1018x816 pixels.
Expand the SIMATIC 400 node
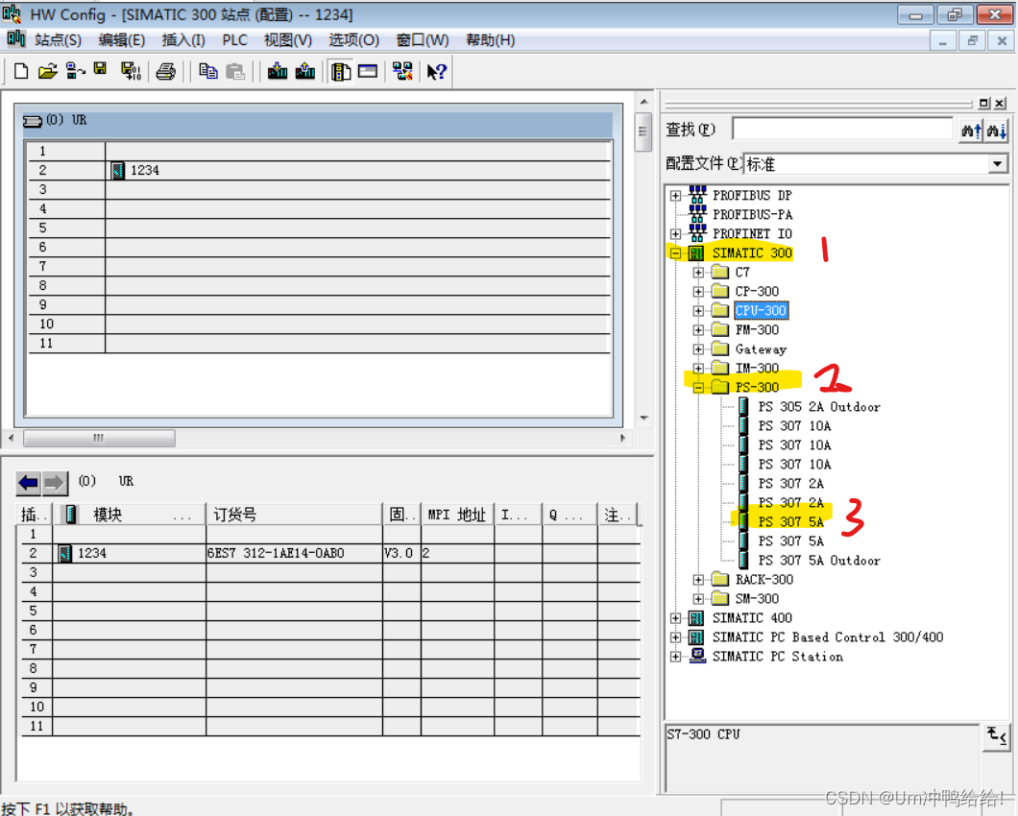point(675,618)
